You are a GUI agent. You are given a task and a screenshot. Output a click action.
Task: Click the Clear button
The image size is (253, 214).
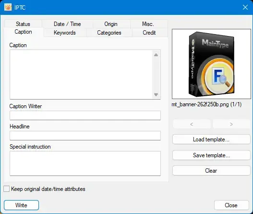[x=211, y=171]
